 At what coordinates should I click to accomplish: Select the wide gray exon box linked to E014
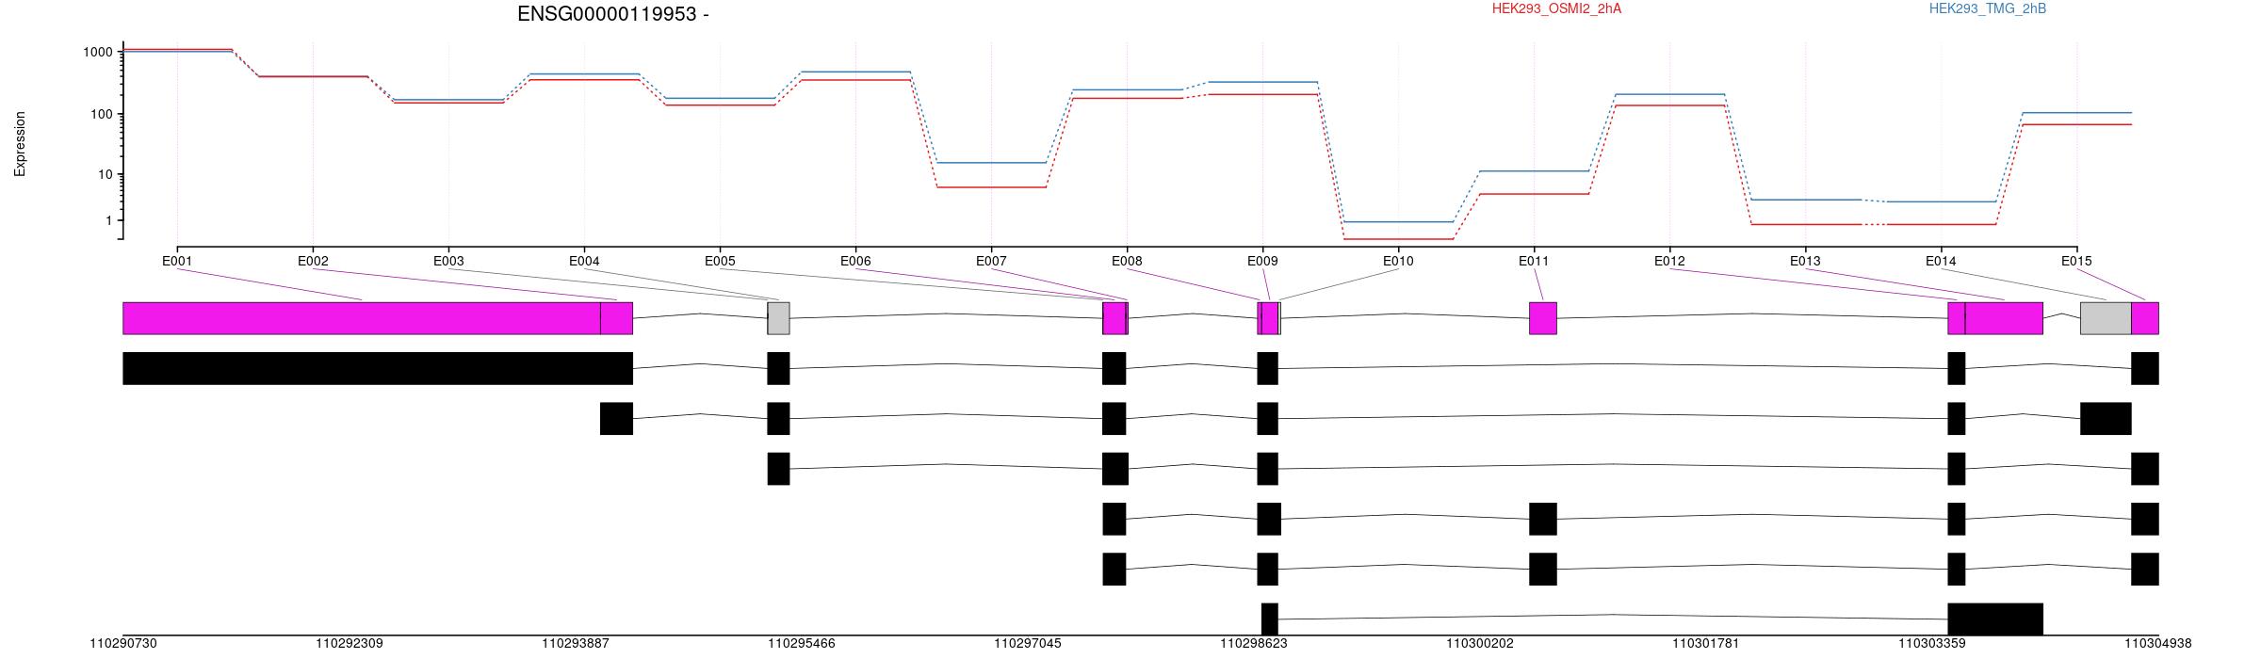2106,318
